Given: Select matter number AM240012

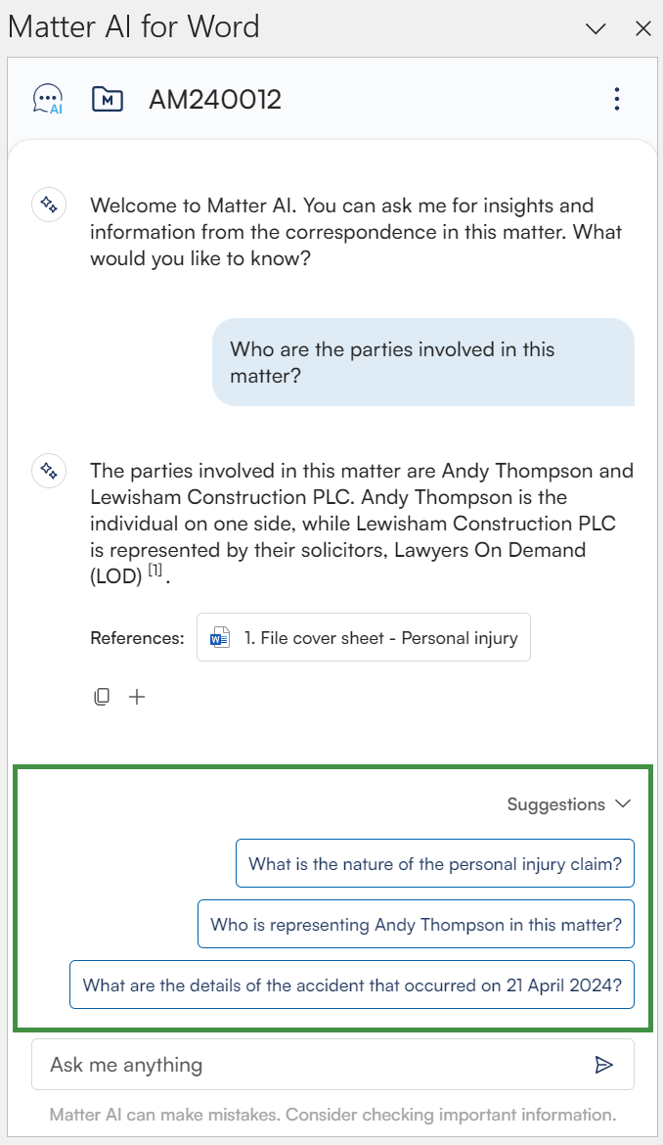Looking at the screenshot, I should click(x=215, y=99).
